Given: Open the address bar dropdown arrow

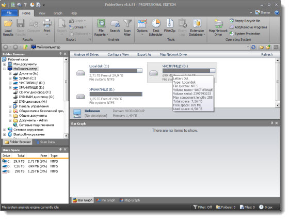Looking at the screenshot, I should click(248, 47).
